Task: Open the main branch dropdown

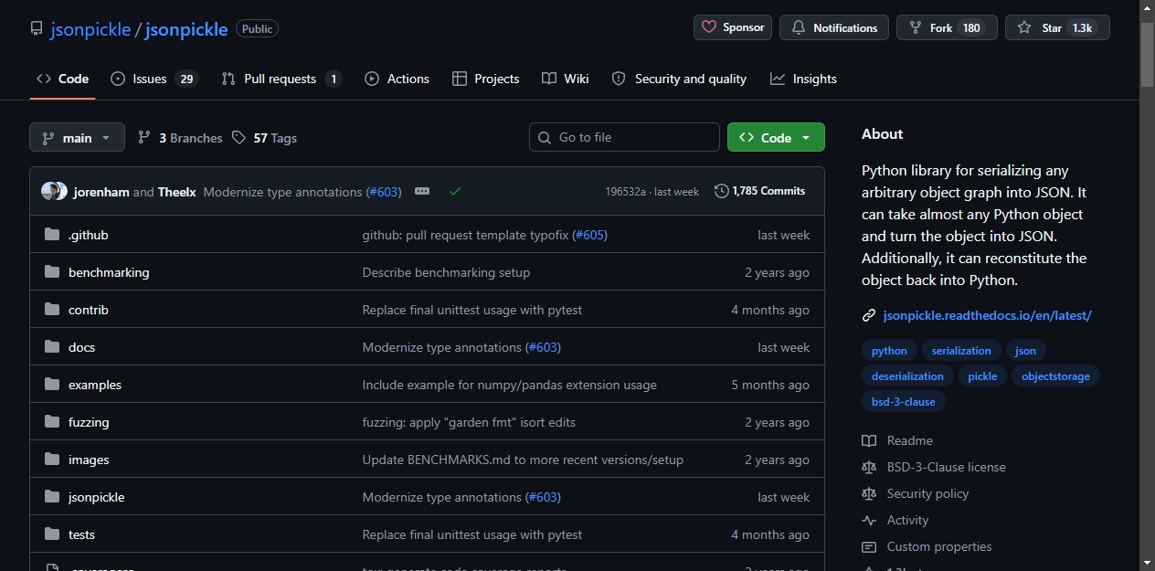Action: click(x=77, y=138)
